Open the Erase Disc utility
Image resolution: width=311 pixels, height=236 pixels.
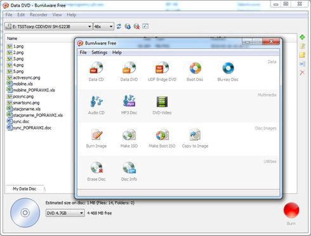(96, 171)
